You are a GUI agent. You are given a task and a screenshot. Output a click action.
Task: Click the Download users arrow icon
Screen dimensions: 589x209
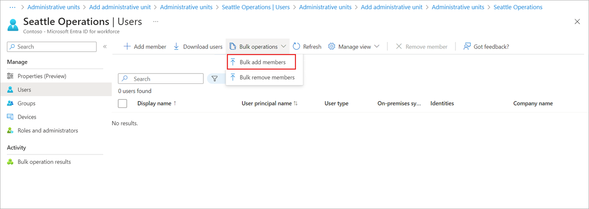pos(177,47)
